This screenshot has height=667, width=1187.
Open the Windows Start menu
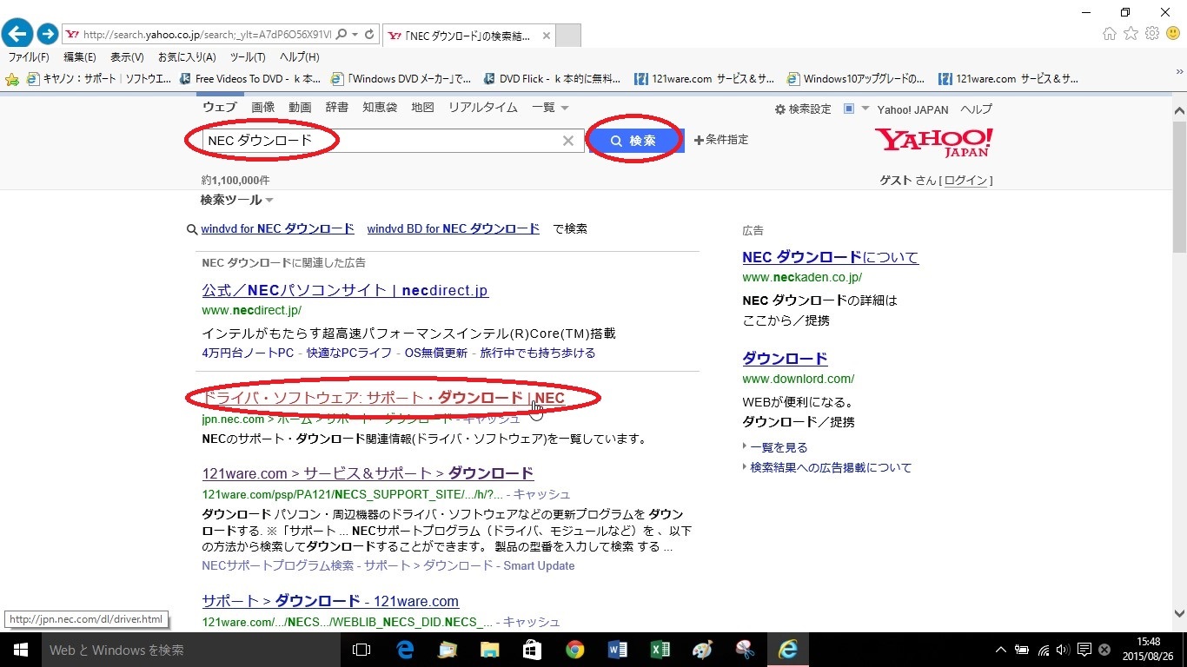coord(21,650)
